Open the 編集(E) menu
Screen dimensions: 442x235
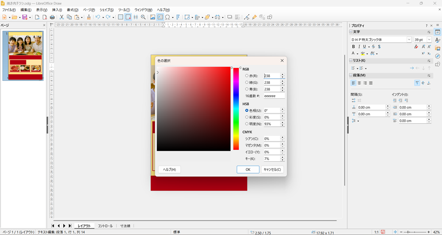tap(26, 10)
